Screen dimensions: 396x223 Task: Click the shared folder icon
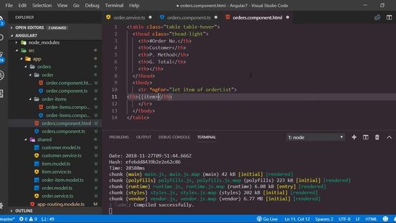(x=32, y=139)
